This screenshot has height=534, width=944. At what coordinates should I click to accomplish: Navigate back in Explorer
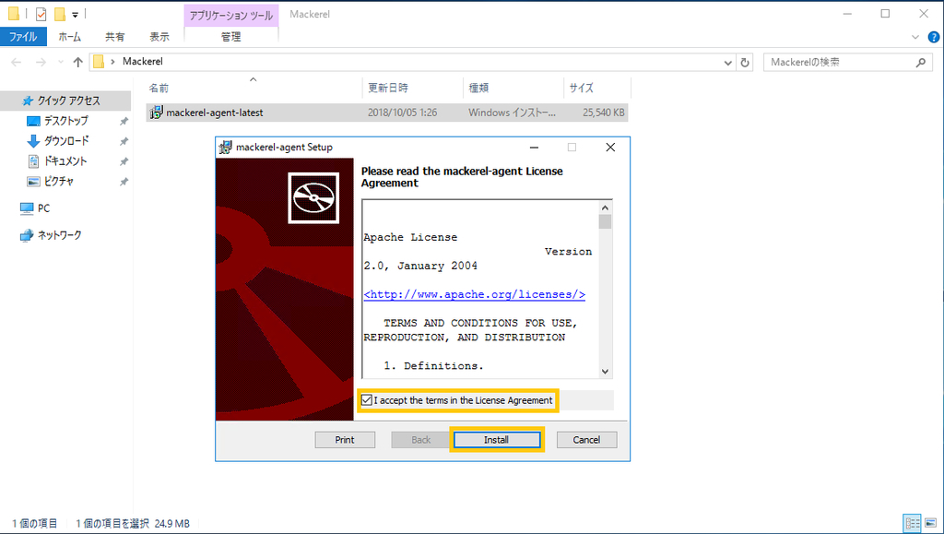17,62
